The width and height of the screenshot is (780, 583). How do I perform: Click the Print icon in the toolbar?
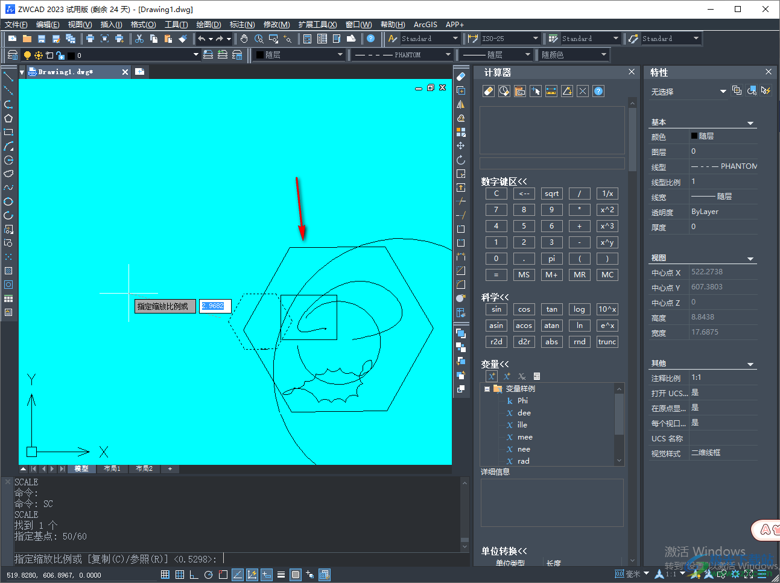click(90, 39)
